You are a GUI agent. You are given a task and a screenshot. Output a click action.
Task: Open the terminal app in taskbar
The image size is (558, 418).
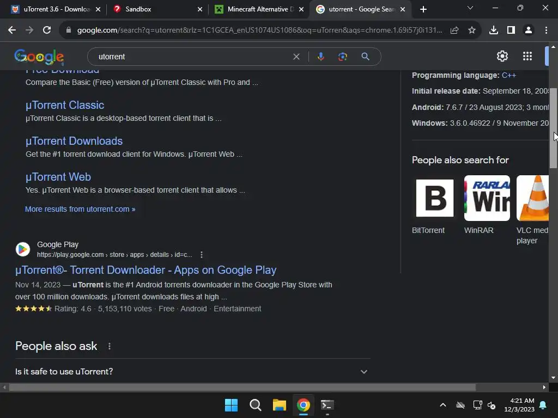(x=327, y=405)
